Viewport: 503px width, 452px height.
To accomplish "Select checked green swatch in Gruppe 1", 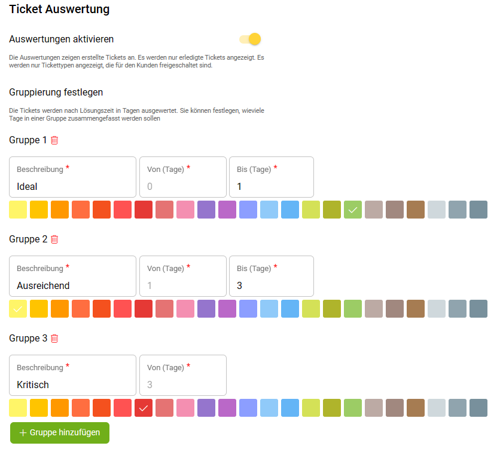I will coord(353,210).
